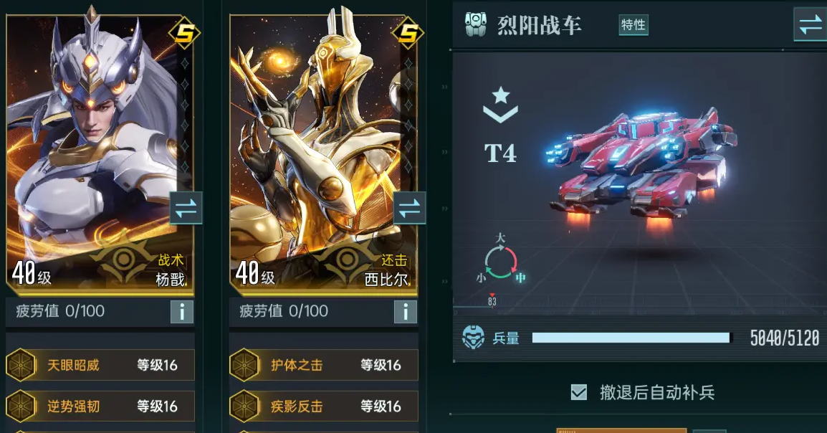The image size is (827, 433).
Task: Toggle the 撤退后自动补兵 checkbox
Action: 579,392
